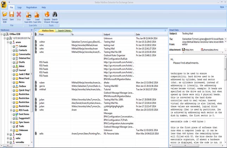
Task: Uncheck the RSS Feeds checkbox
Action: [x=14, y=110]
